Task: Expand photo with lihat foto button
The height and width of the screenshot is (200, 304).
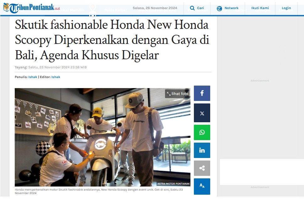Action: tap(177, 94)
